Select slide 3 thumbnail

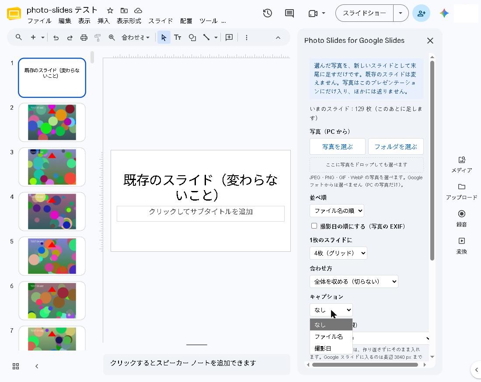(52, 167)
